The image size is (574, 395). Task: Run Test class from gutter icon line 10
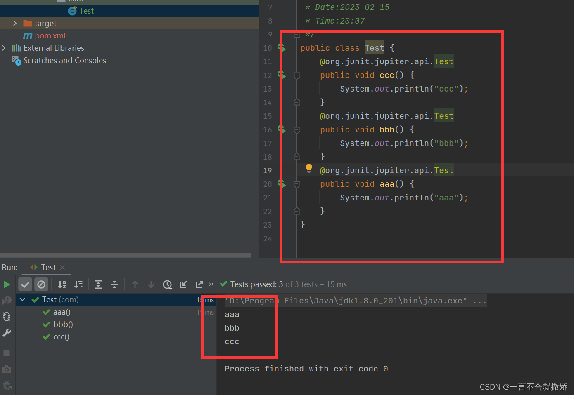282,48
